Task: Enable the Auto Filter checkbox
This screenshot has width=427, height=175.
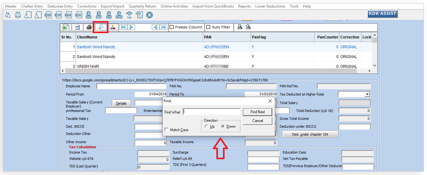Action: pos(208,27)
